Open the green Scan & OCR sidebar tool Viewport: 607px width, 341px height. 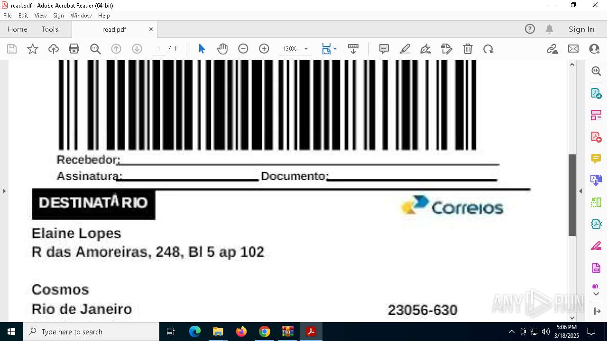pyautogui.click(x=596, y=202)
